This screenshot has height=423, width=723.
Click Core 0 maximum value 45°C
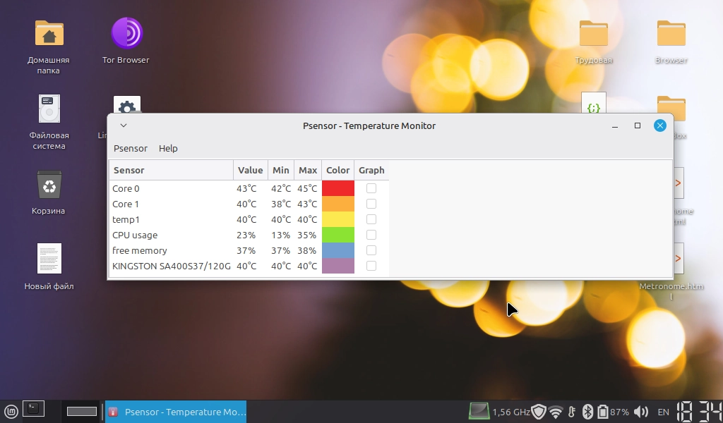pyautogui.click(x=307, y=188)
